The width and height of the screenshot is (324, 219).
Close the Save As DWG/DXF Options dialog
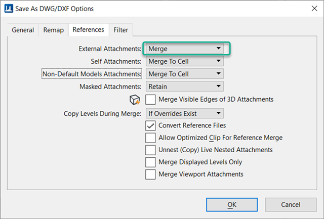coord(314,9)
